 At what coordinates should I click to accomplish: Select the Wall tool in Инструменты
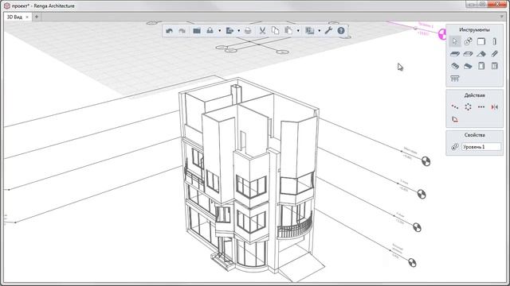click(481, 41)
